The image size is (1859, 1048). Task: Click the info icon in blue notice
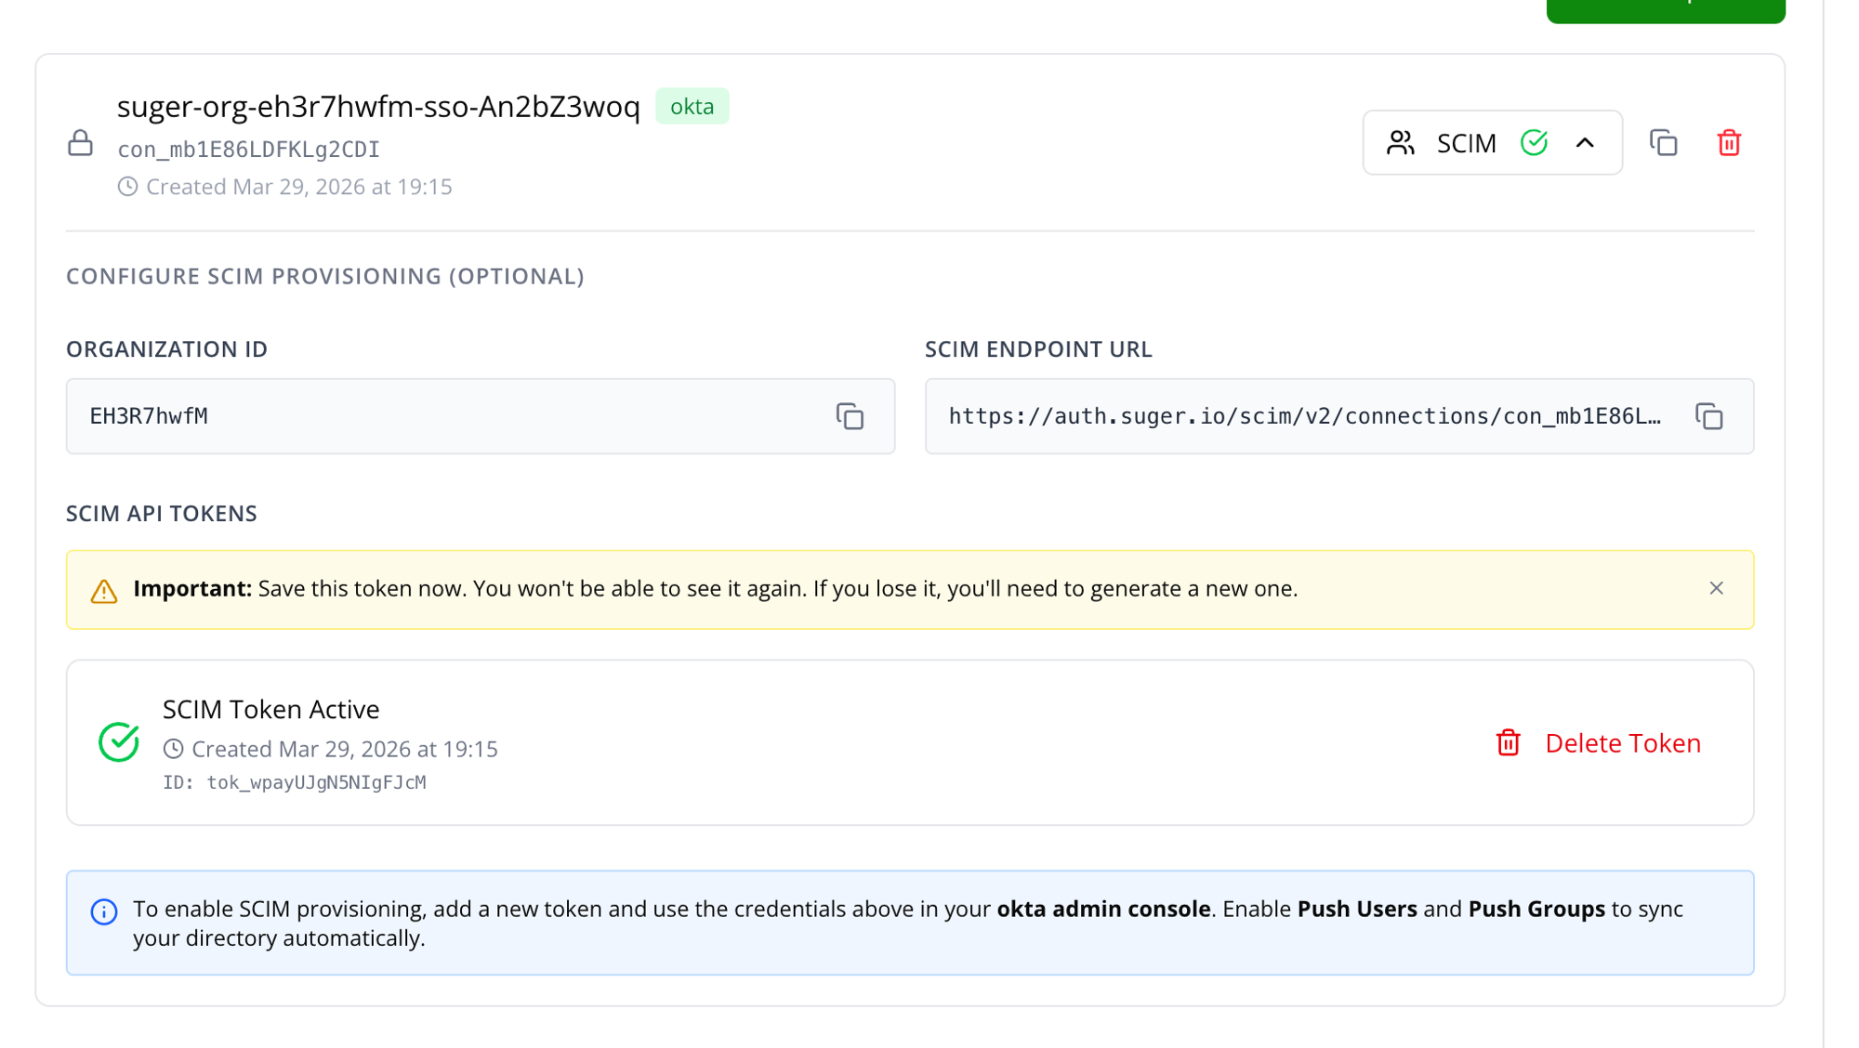[x=104, y=911]
